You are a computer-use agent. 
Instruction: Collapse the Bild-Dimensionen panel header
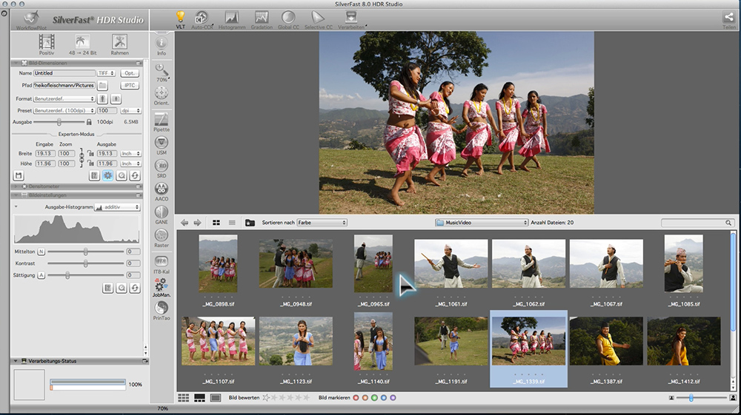pos(16,63)
